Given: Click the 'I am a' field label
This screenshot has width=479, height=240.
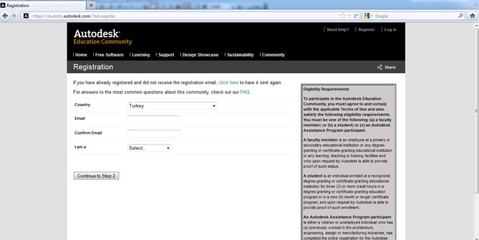Looking at the screenshot, I should [x=80, y=147].
